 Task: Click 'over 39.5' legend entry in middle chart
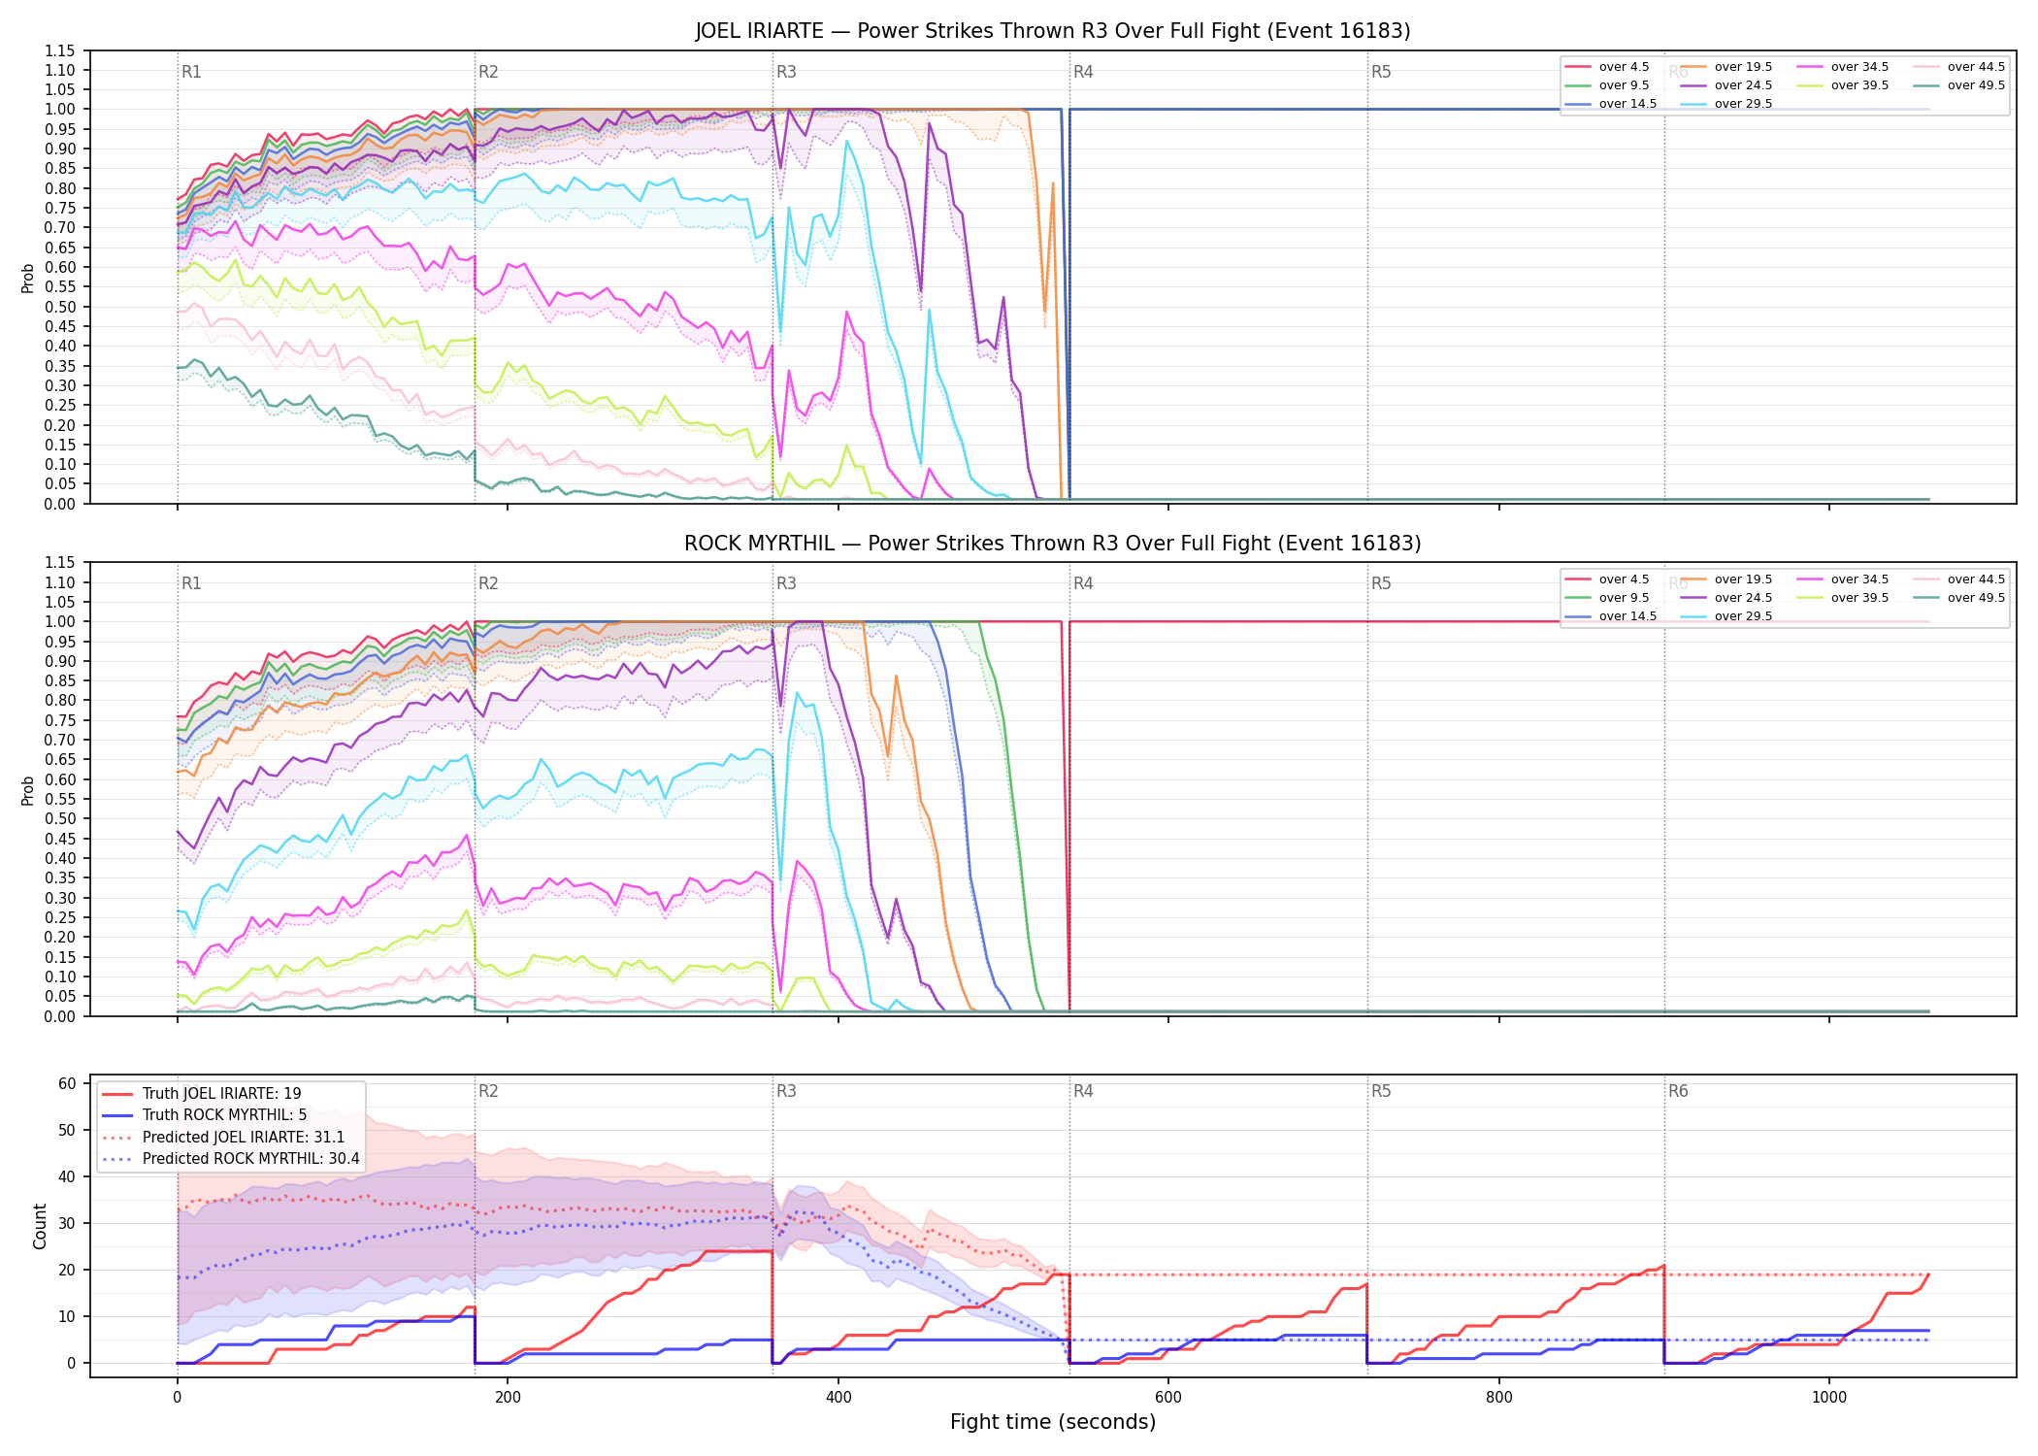pos(1843,598)
